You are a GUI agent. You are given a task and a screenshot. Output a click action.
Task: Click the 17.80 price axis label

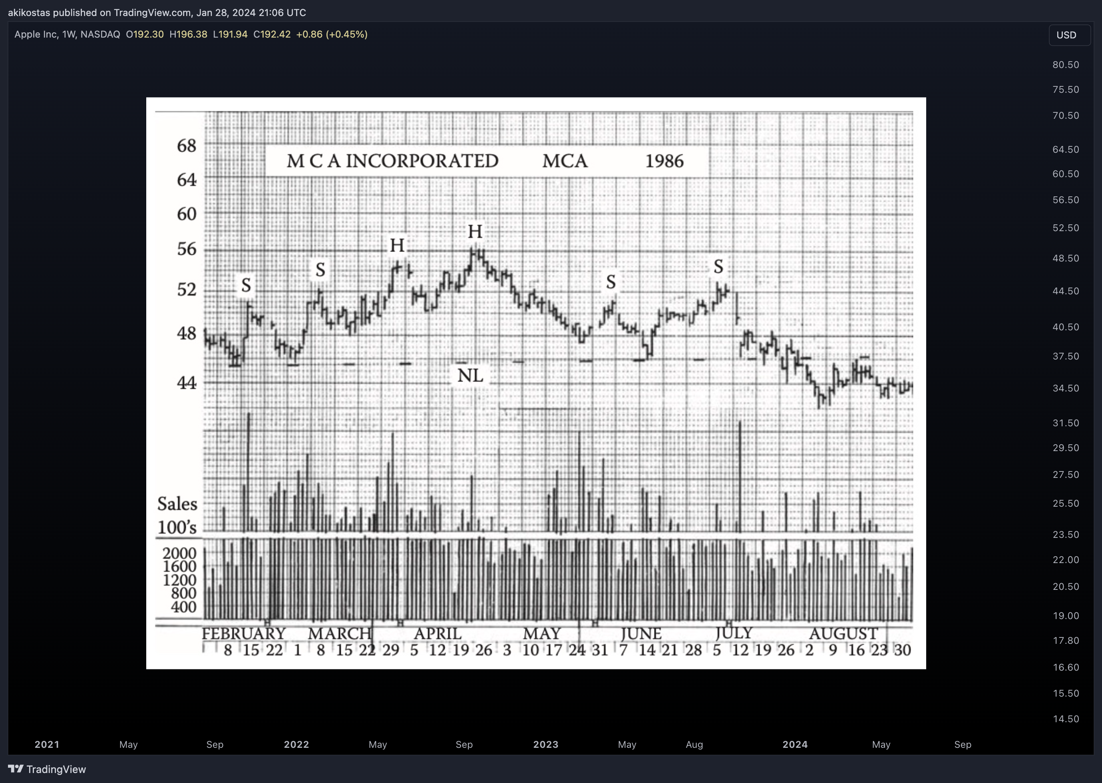click(1065, 640)
